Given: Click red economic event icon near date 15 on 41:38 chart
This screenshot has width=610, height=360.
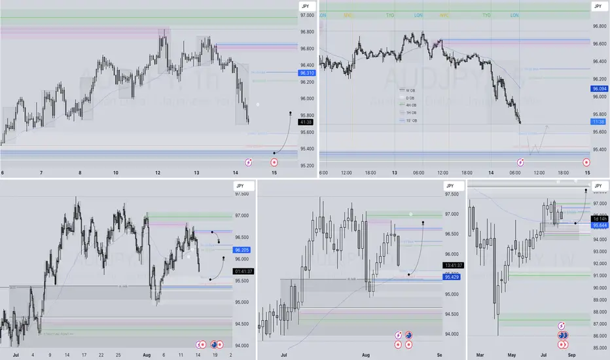Looking at the screenshot, I should pyautogui.click(x=274, y=162).
